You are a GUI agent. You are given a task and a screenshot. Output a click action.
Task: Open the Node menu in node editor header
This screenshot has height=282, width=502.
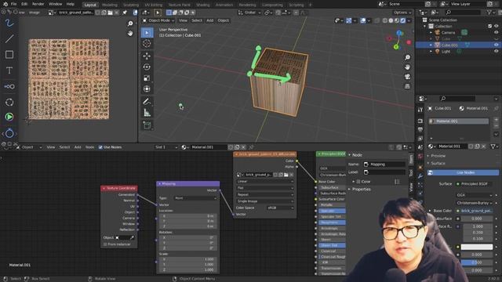click(x=89, y=147)
